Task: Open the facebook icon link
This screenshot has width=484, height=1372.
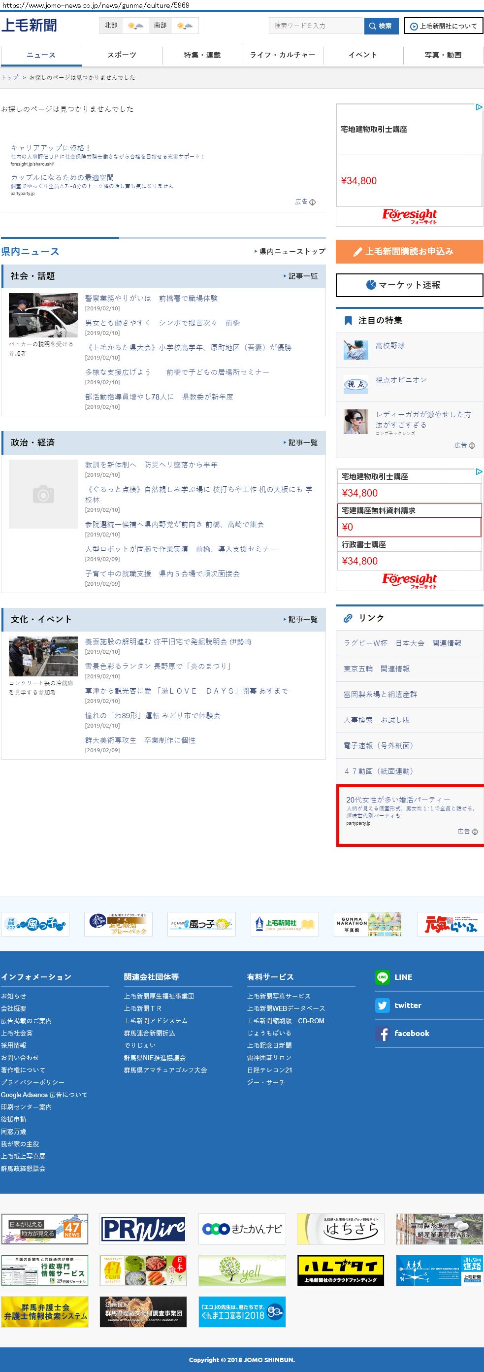Action: click(x=382, y=1033)
